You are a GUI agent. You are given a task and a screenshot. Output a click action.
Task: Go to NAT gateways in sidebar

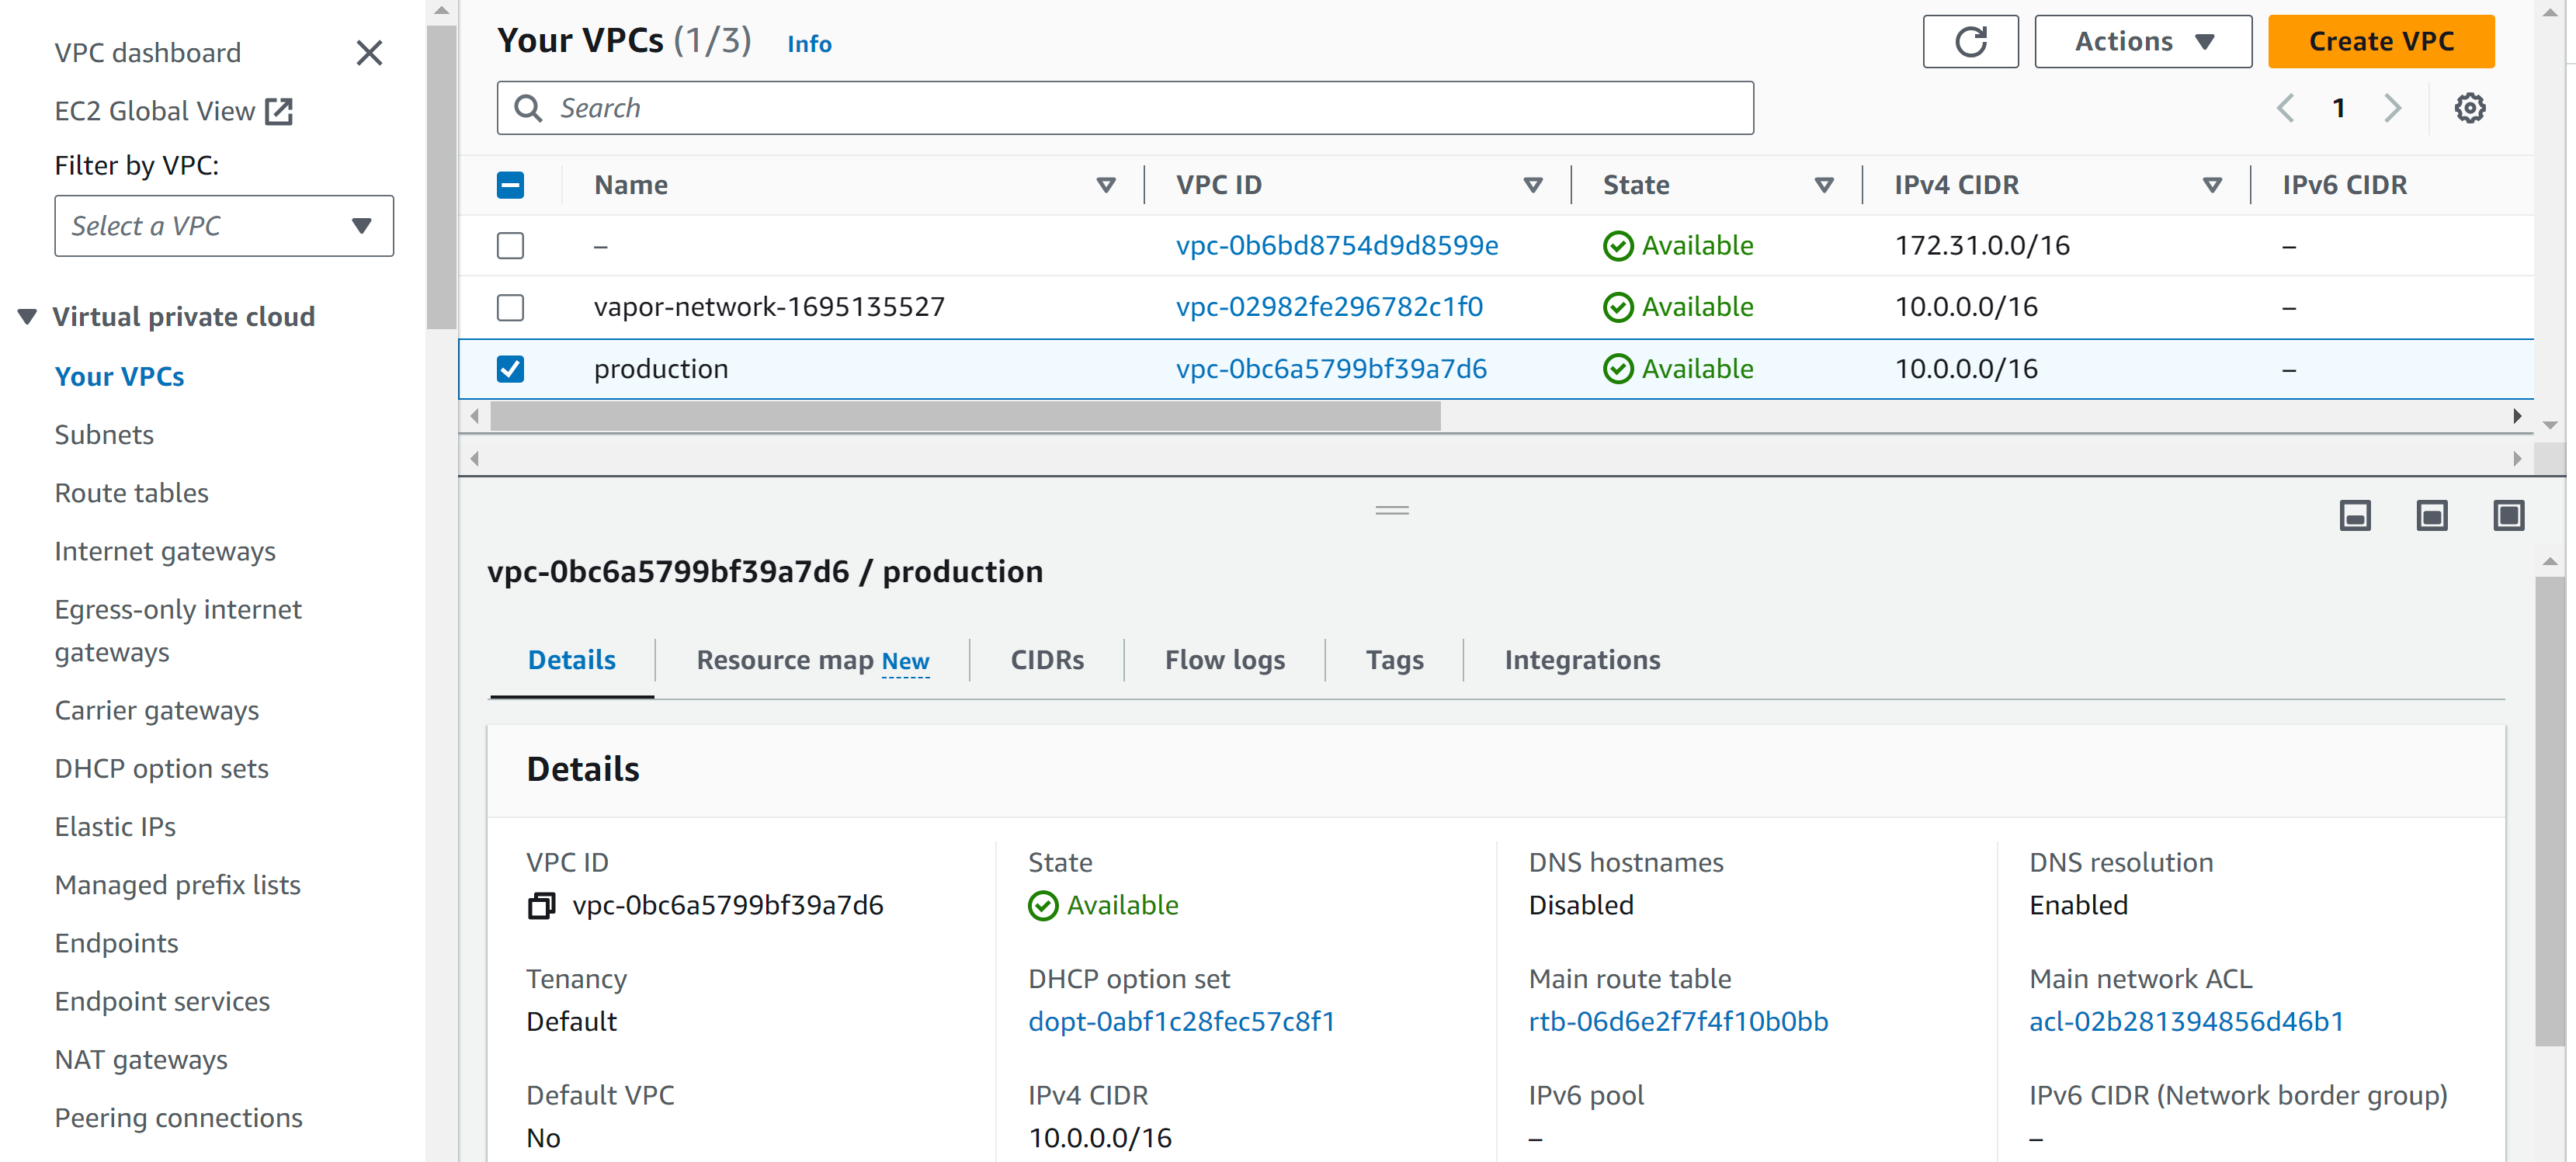[x=141, y=1060]
